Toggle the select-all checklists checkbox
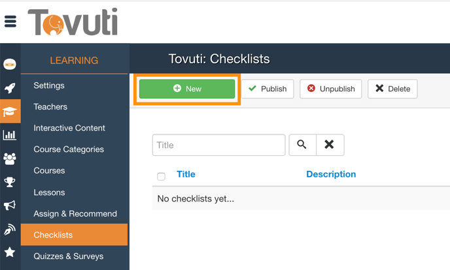Screen dimensions: 450x270 point(162,176)
